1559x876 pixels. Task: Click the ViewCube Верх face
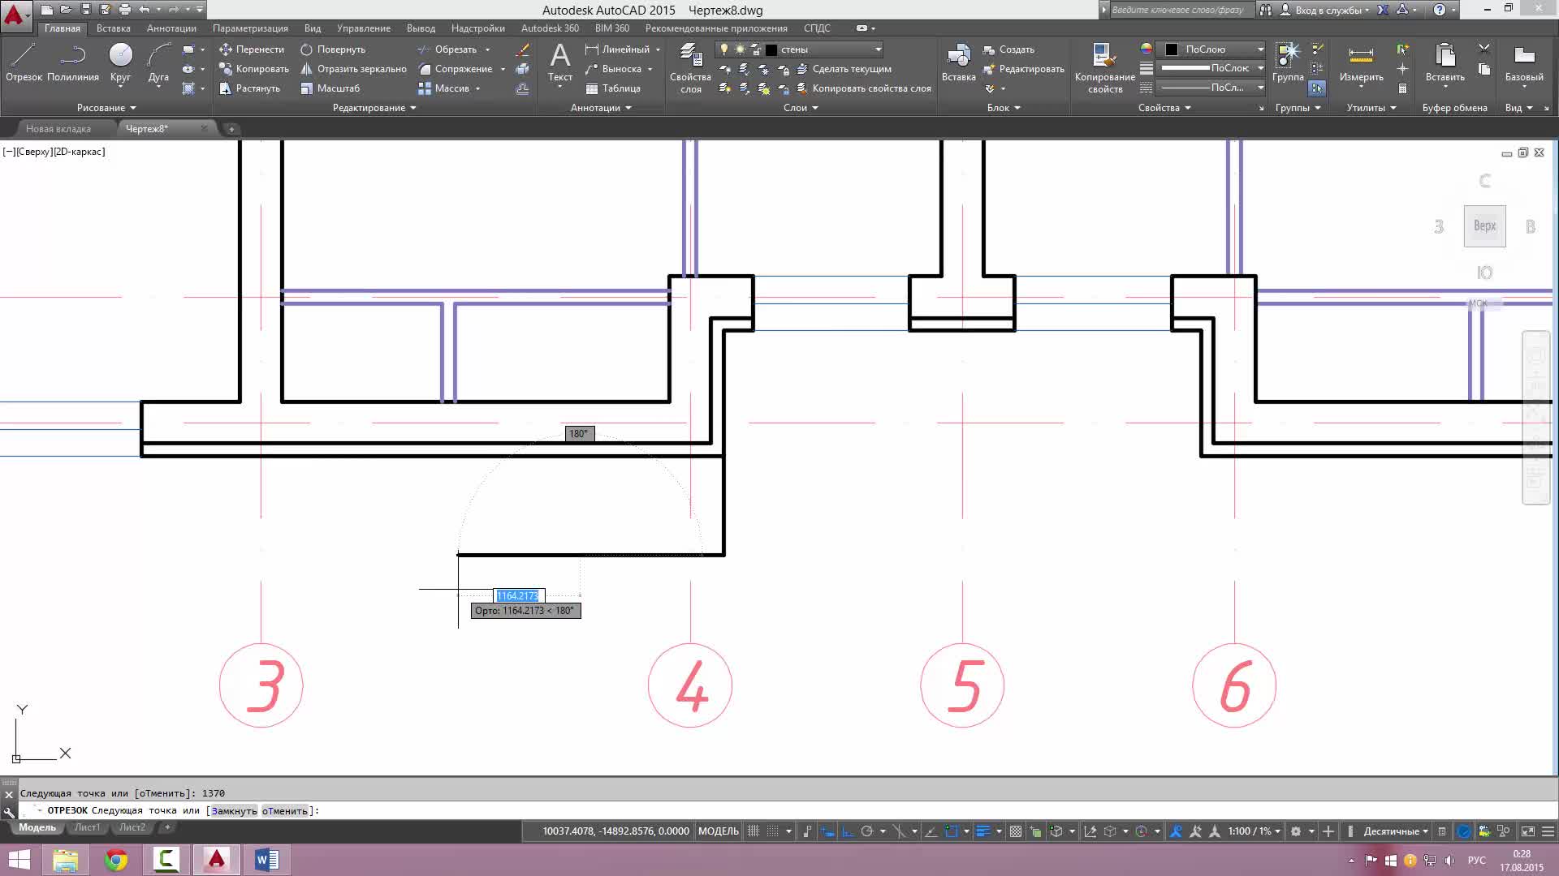pyautogui.click(x=1484, y=226)
